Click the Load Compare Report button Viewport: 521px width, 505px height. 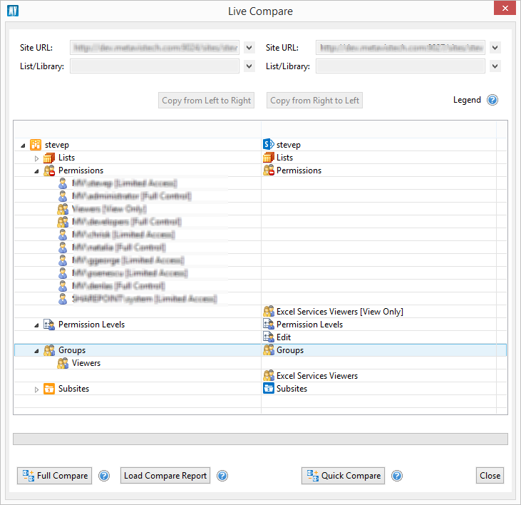pyautogui.click(x=165, y=476)
